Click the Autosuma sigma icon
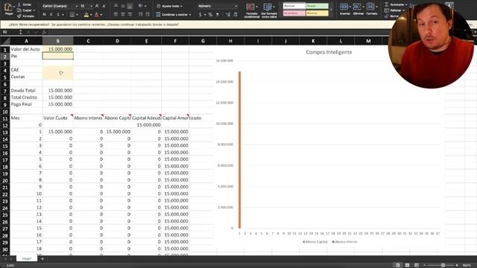Viewport: 477px width, 268px height. click(386, 4)
